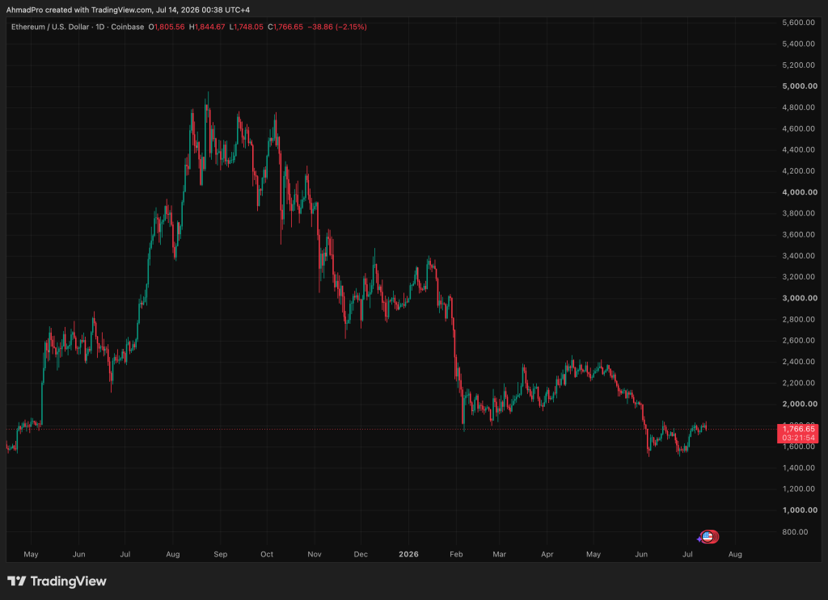Click the Feb label on the time axis
The image size is (828, 600).
[456, 554]
